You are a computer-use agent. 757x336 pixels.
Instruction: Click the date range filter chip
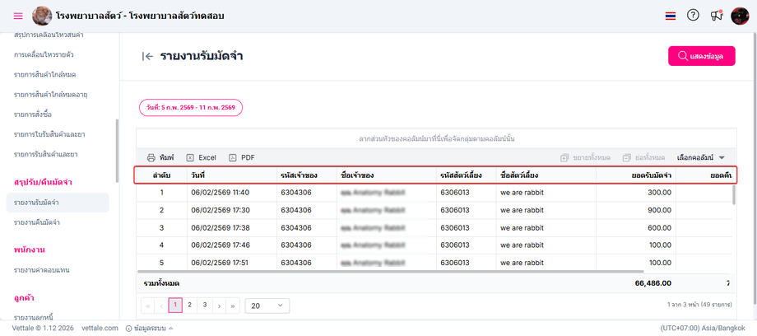point(191,108)
